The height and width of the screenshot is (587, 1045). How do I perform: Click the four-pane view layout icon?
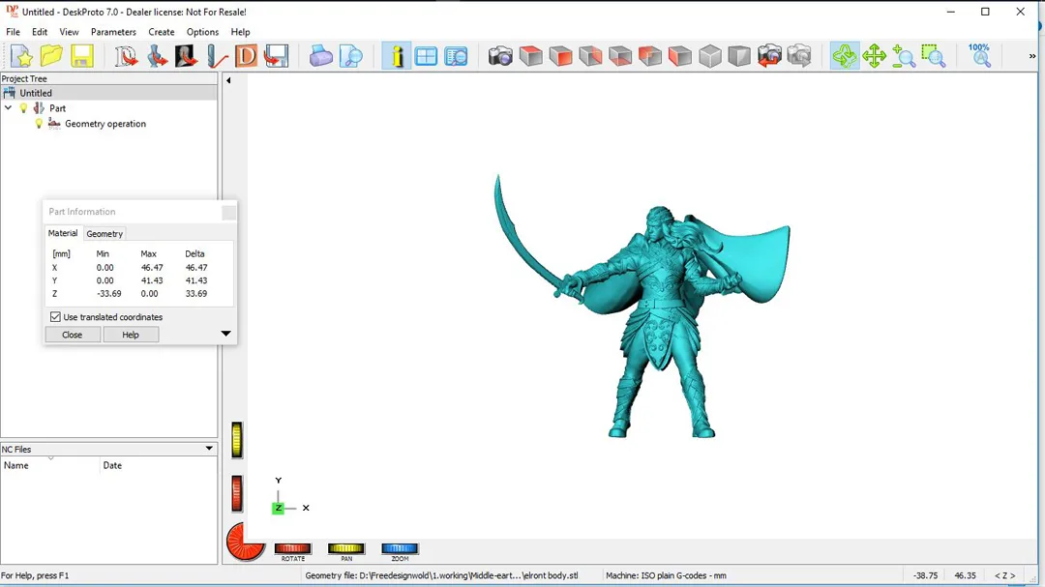point(426,56)
